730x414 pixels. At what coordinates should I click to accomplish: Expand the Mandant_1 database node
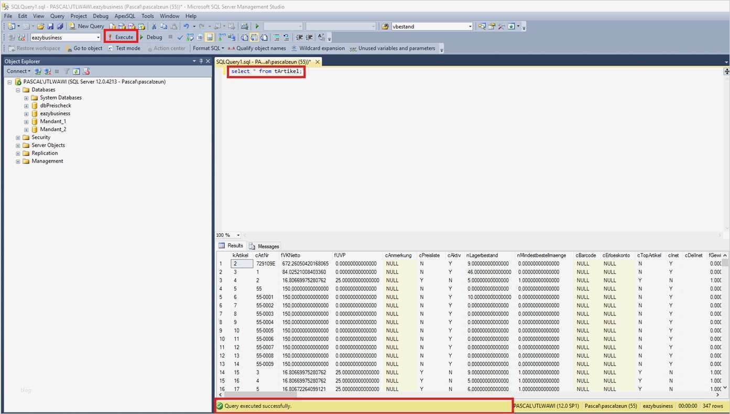[x=26, y=122]
